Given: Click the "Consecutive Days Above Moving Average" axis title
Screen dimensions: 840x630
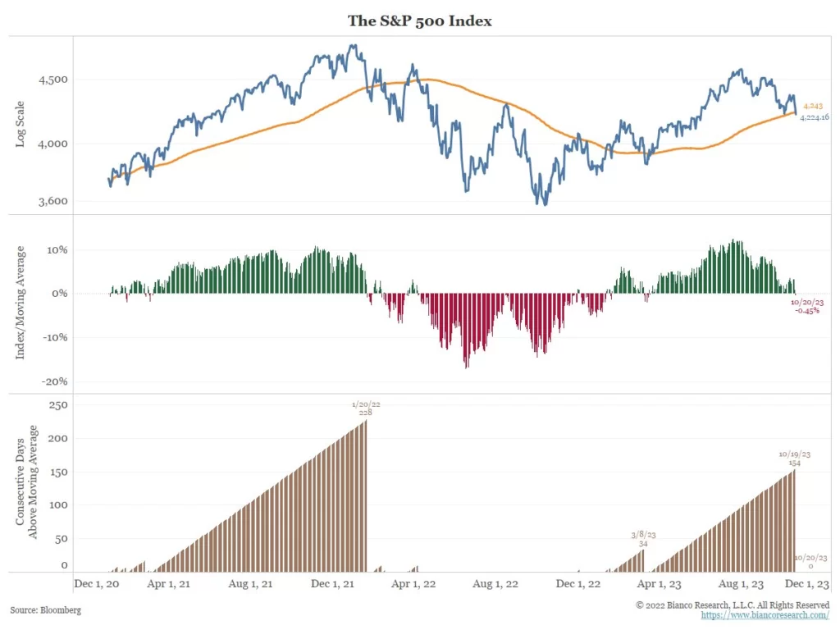Looking at the screenshot, I should [x=28, y=482].
